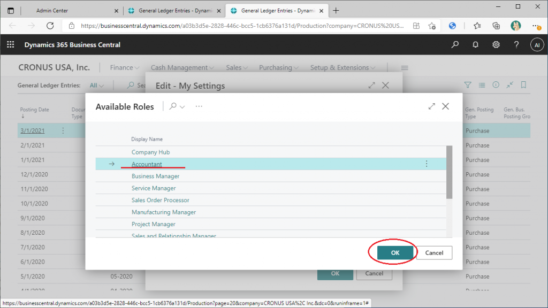
Task: Click the Display Name column header
Action: (147, 139)
